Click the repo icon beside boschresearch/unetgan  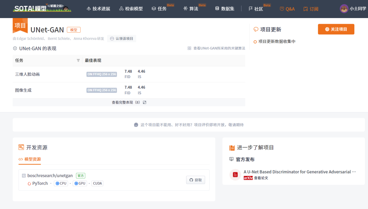point(24,176)
